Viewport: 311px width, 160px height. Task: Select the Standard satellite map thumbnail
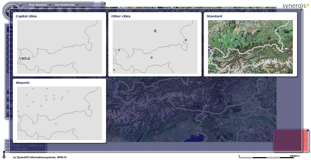(250, 47)
